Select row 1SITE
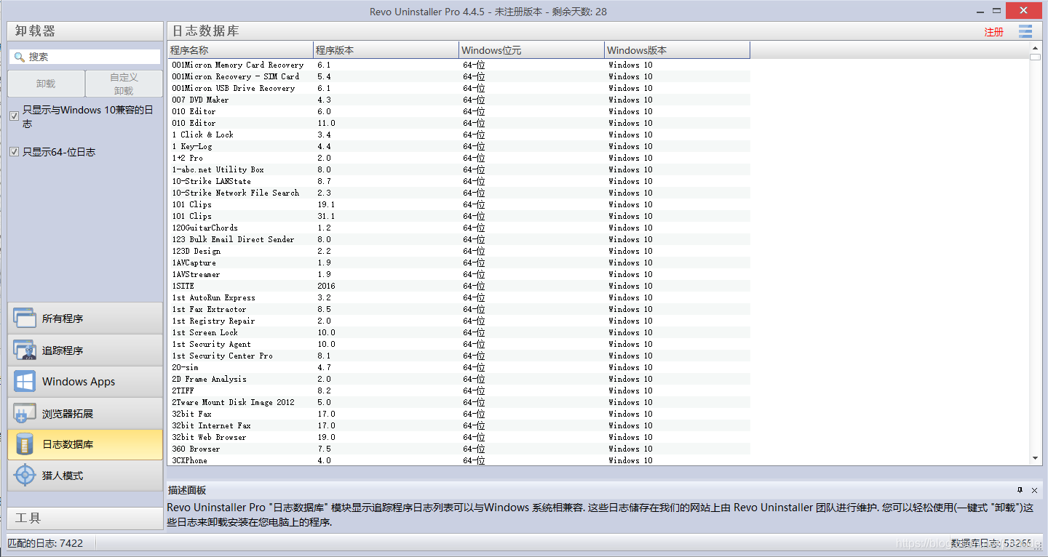Viewport: 1048px width, 557px height. click(x=458, y=286)
